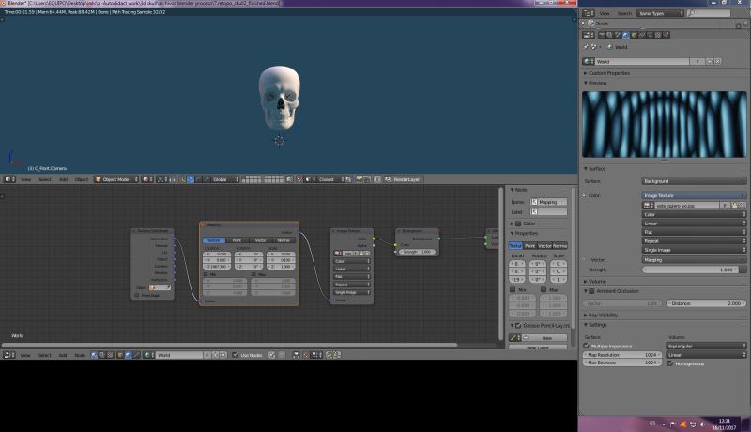
Task: Toggle From Dupli checkbox on Texture Coordinate node
Action: 137,295
